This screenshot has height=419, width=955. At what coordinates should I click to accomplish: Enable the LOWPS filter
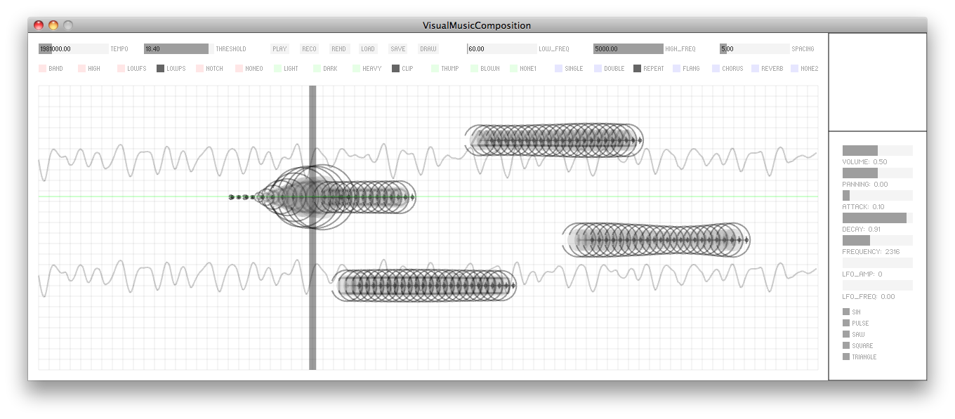point(162,68)
